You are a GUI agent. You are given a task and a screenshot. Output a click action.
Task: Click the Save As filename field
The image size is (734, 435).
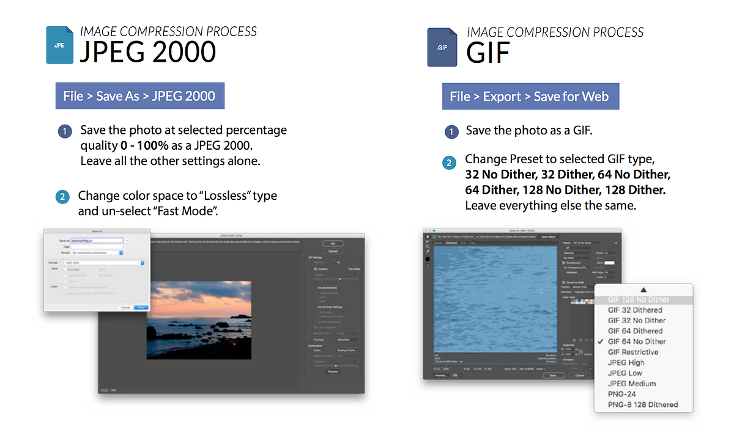point(97,240)
